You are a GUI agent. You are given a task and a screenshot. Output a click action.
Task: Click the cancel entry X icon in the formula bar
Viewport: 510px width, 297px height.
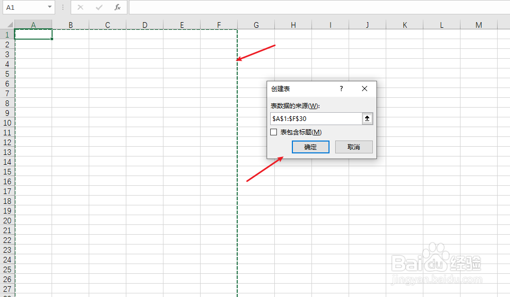tap(80, 7)
